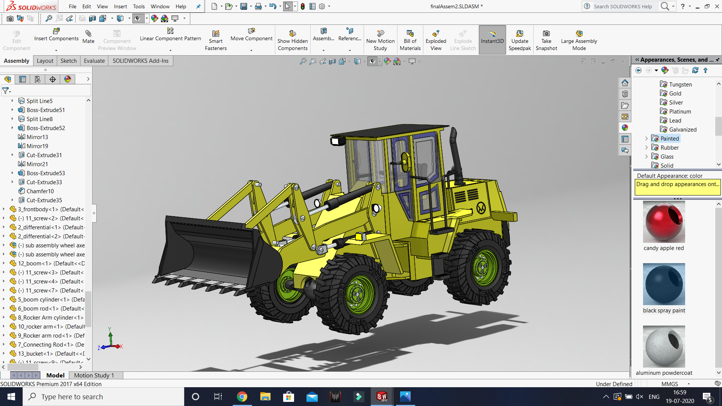
Task: Switch to Motion Study 1 tab
Action: [94, 375]
